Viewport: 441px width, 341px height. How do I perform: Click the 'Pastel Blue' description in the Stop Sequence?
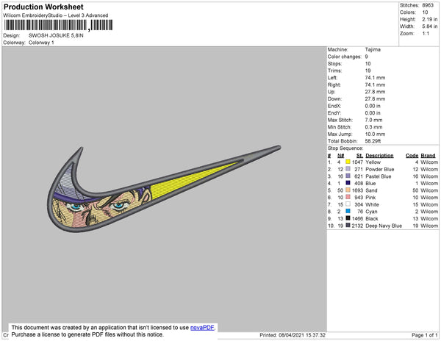tap(379, 176)
